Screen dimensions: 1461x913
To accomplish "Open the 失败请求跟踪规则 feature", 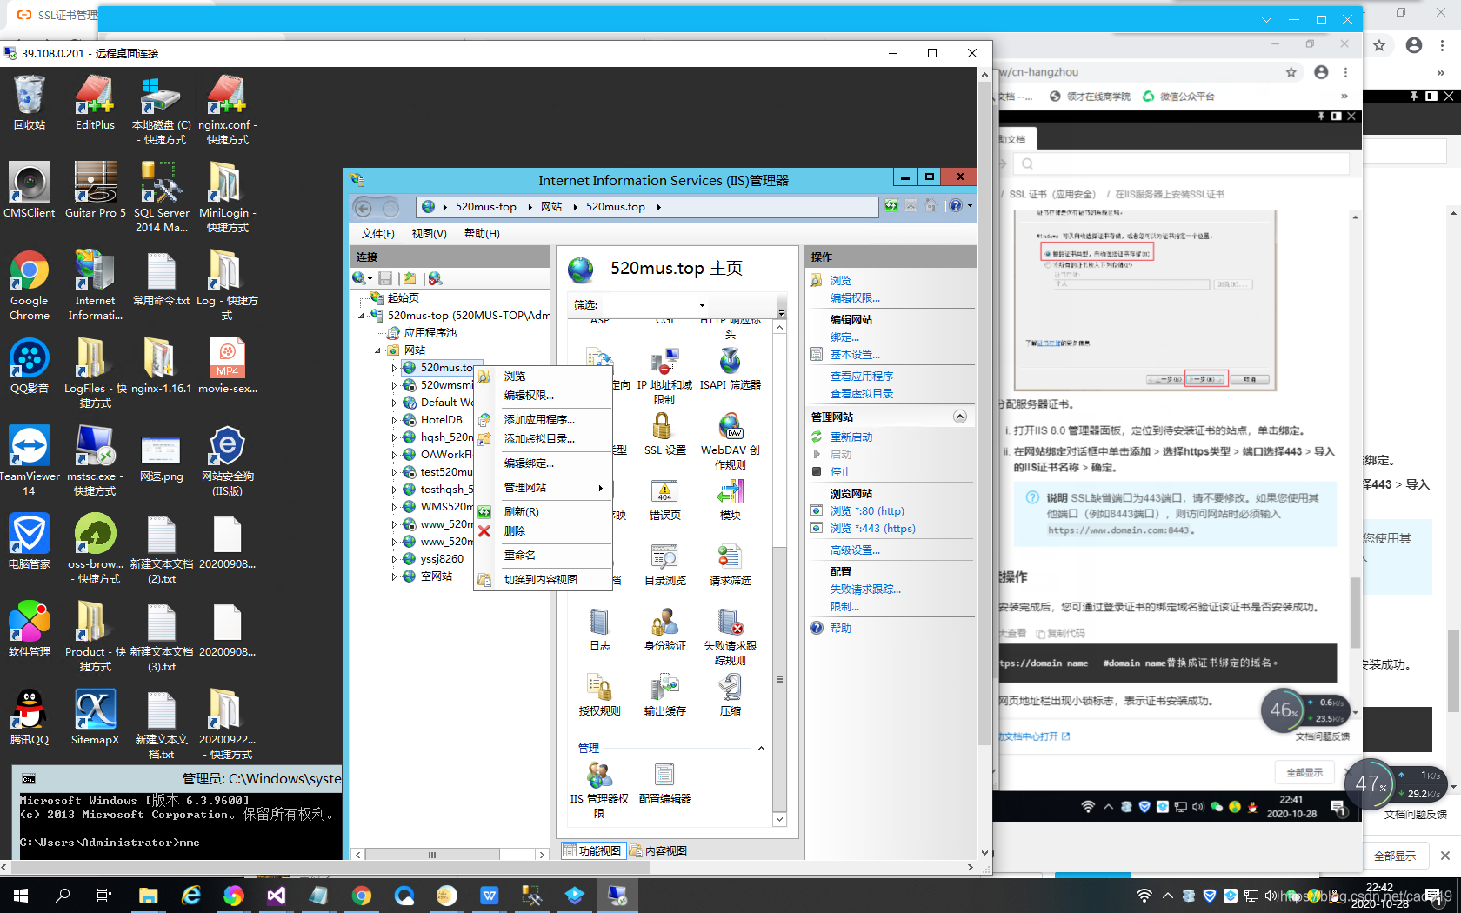I will tap(730, 636).
